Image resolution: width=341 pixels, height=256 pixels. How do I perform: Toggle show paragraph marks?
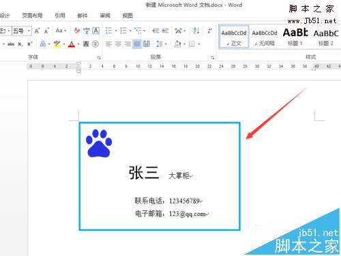209,31
